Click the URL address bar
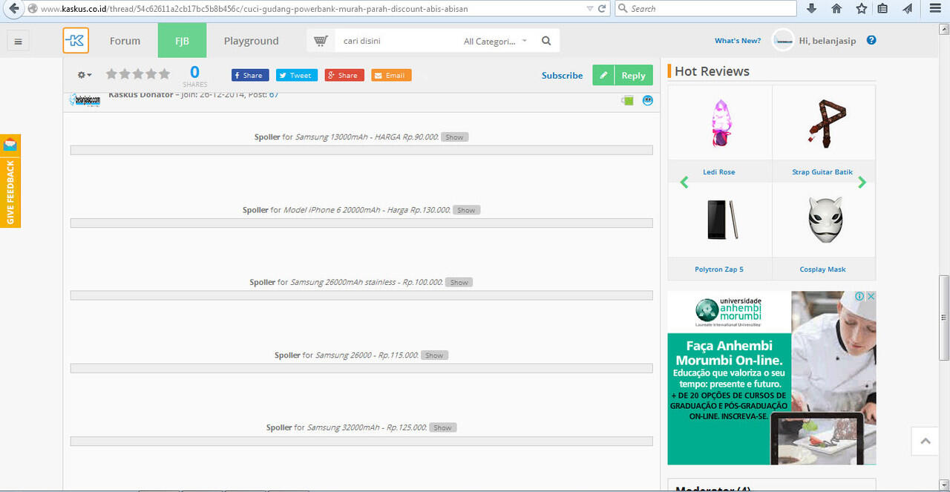This screenshot has height=492, width=950. click(x=312, y=9)
